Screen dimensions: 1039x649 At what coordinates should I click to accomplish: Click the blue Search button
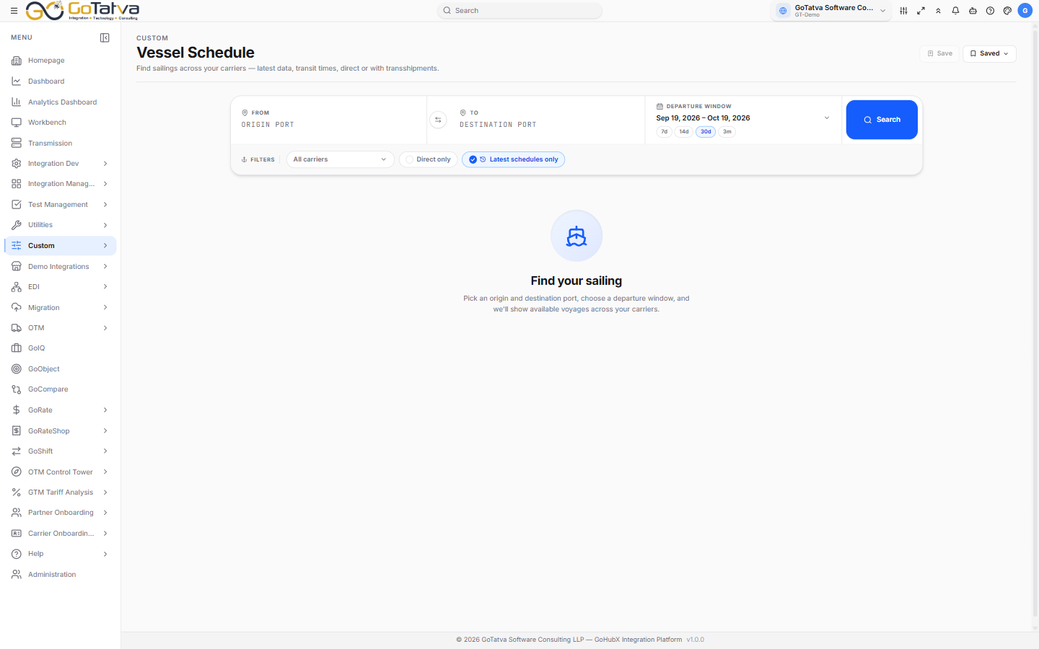[x=882, y=120]
